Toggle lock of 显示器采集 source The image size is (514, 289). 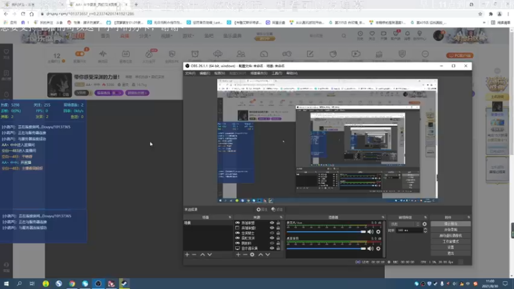(x=278, y=249)
